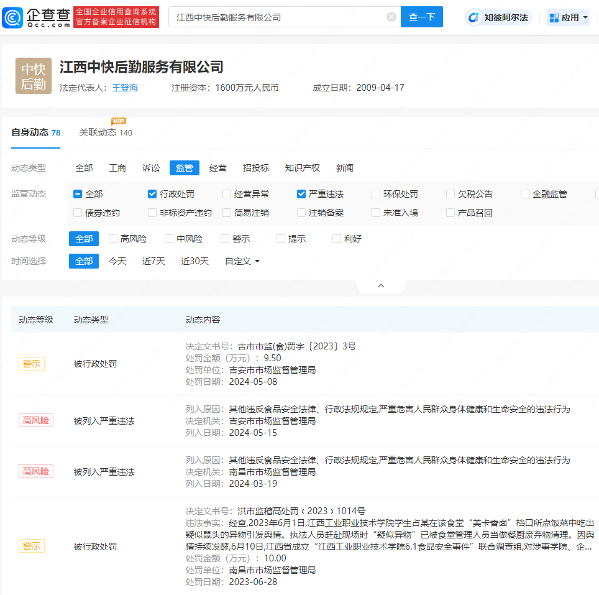Click the company name search field
The image size is (599, 595).
280,17
